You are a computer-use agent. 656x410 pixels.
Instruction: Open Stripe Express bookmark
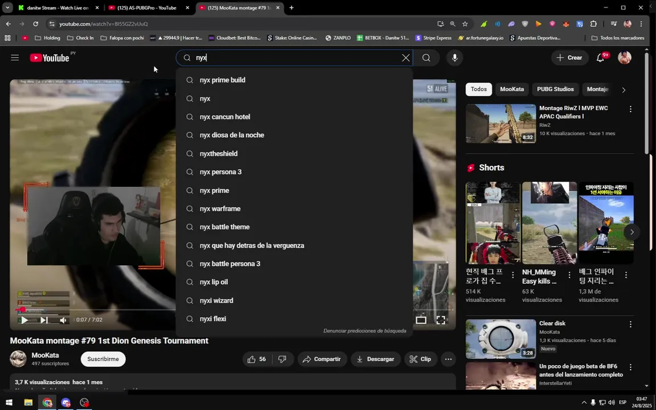point(433,38)
